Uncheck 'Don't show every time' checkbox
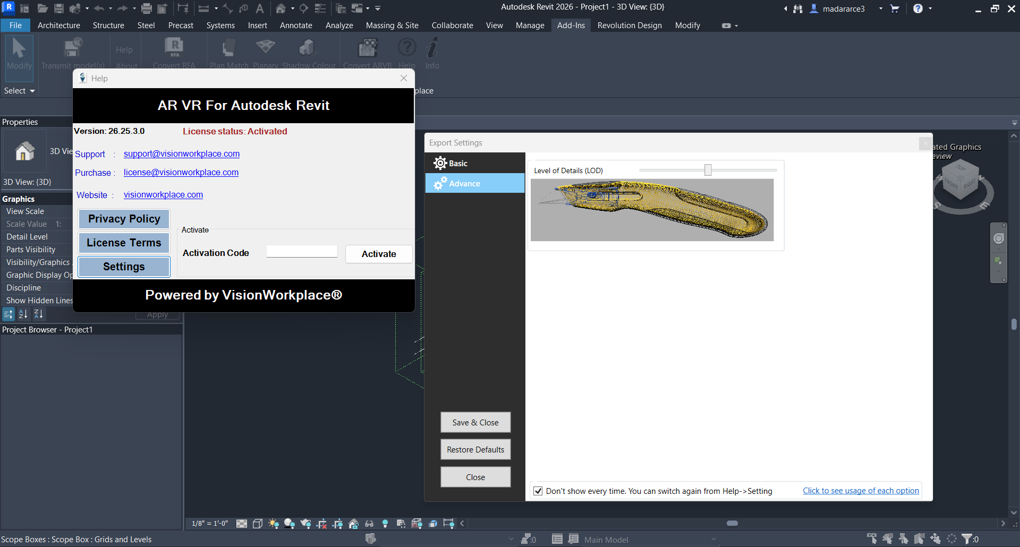Viewport: 1020px width, 547px height. pos(538,491)
